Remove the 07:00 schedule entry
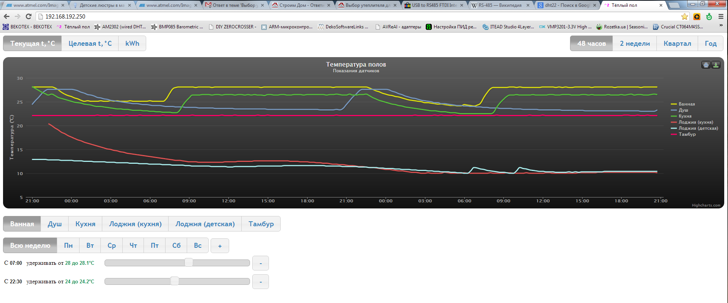This screenshot has width=728, height=303. [x=261, y=263]
